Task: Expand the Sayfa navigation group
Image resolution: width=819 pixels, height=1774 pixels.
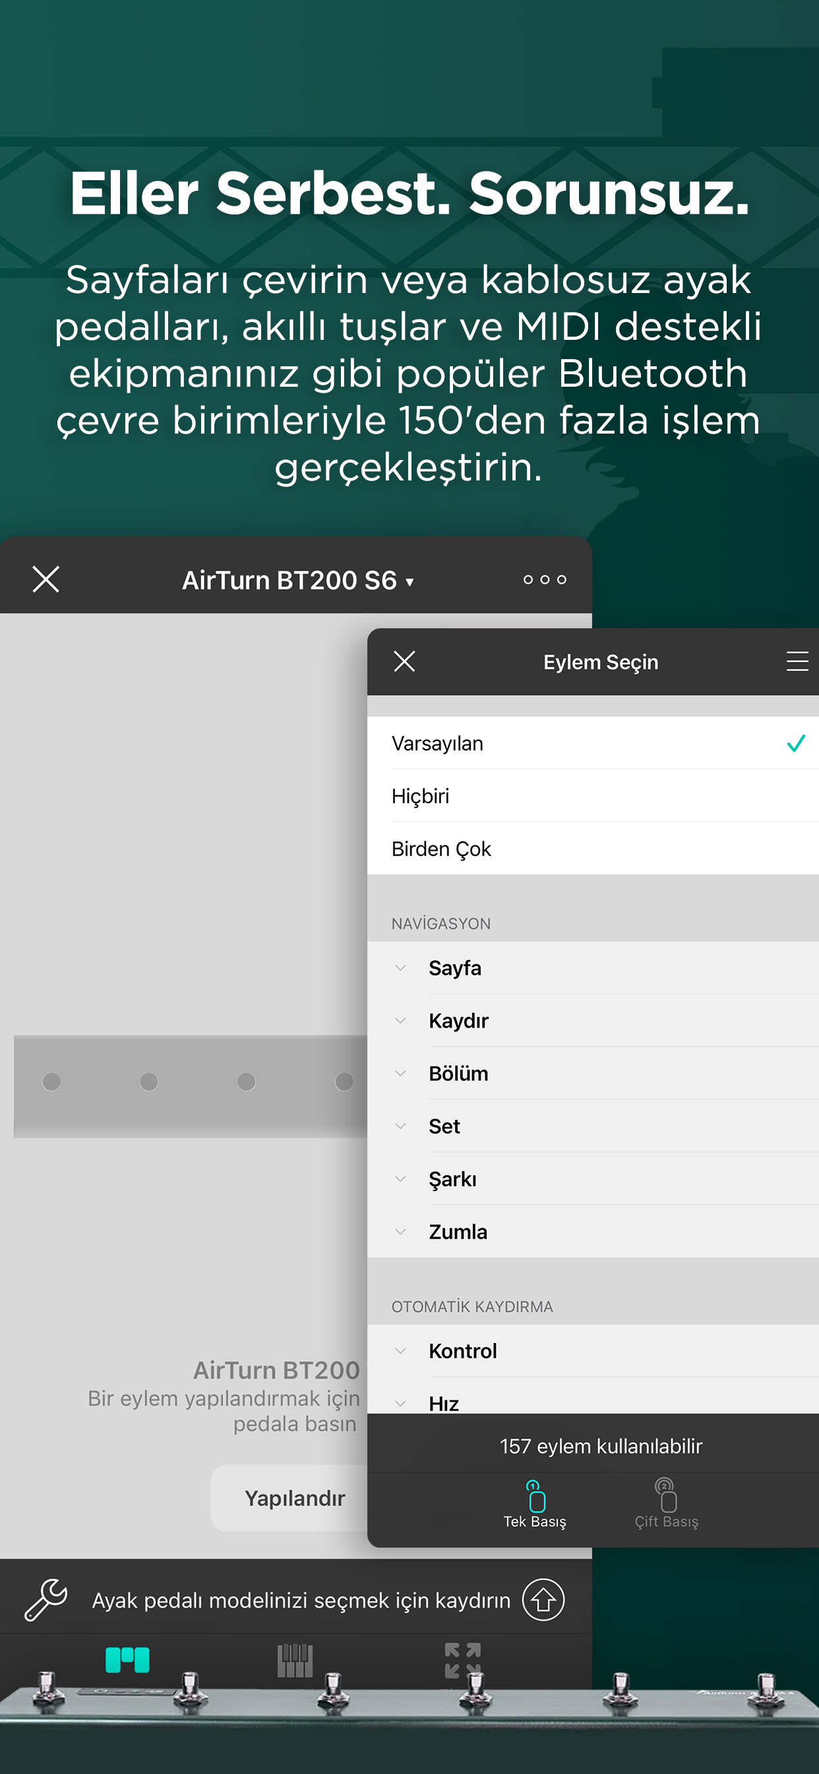Action: point(593,968)
